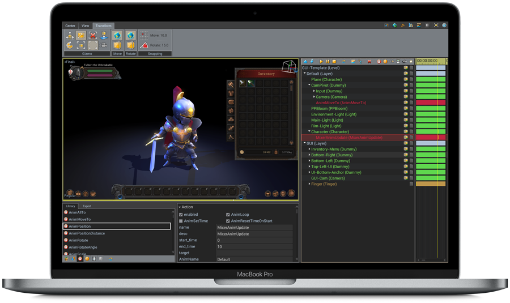The height and width of the screenshot is (303, 510).
Task: Expand the Finger (Finger) node
Action: click(x=309, y=183)
